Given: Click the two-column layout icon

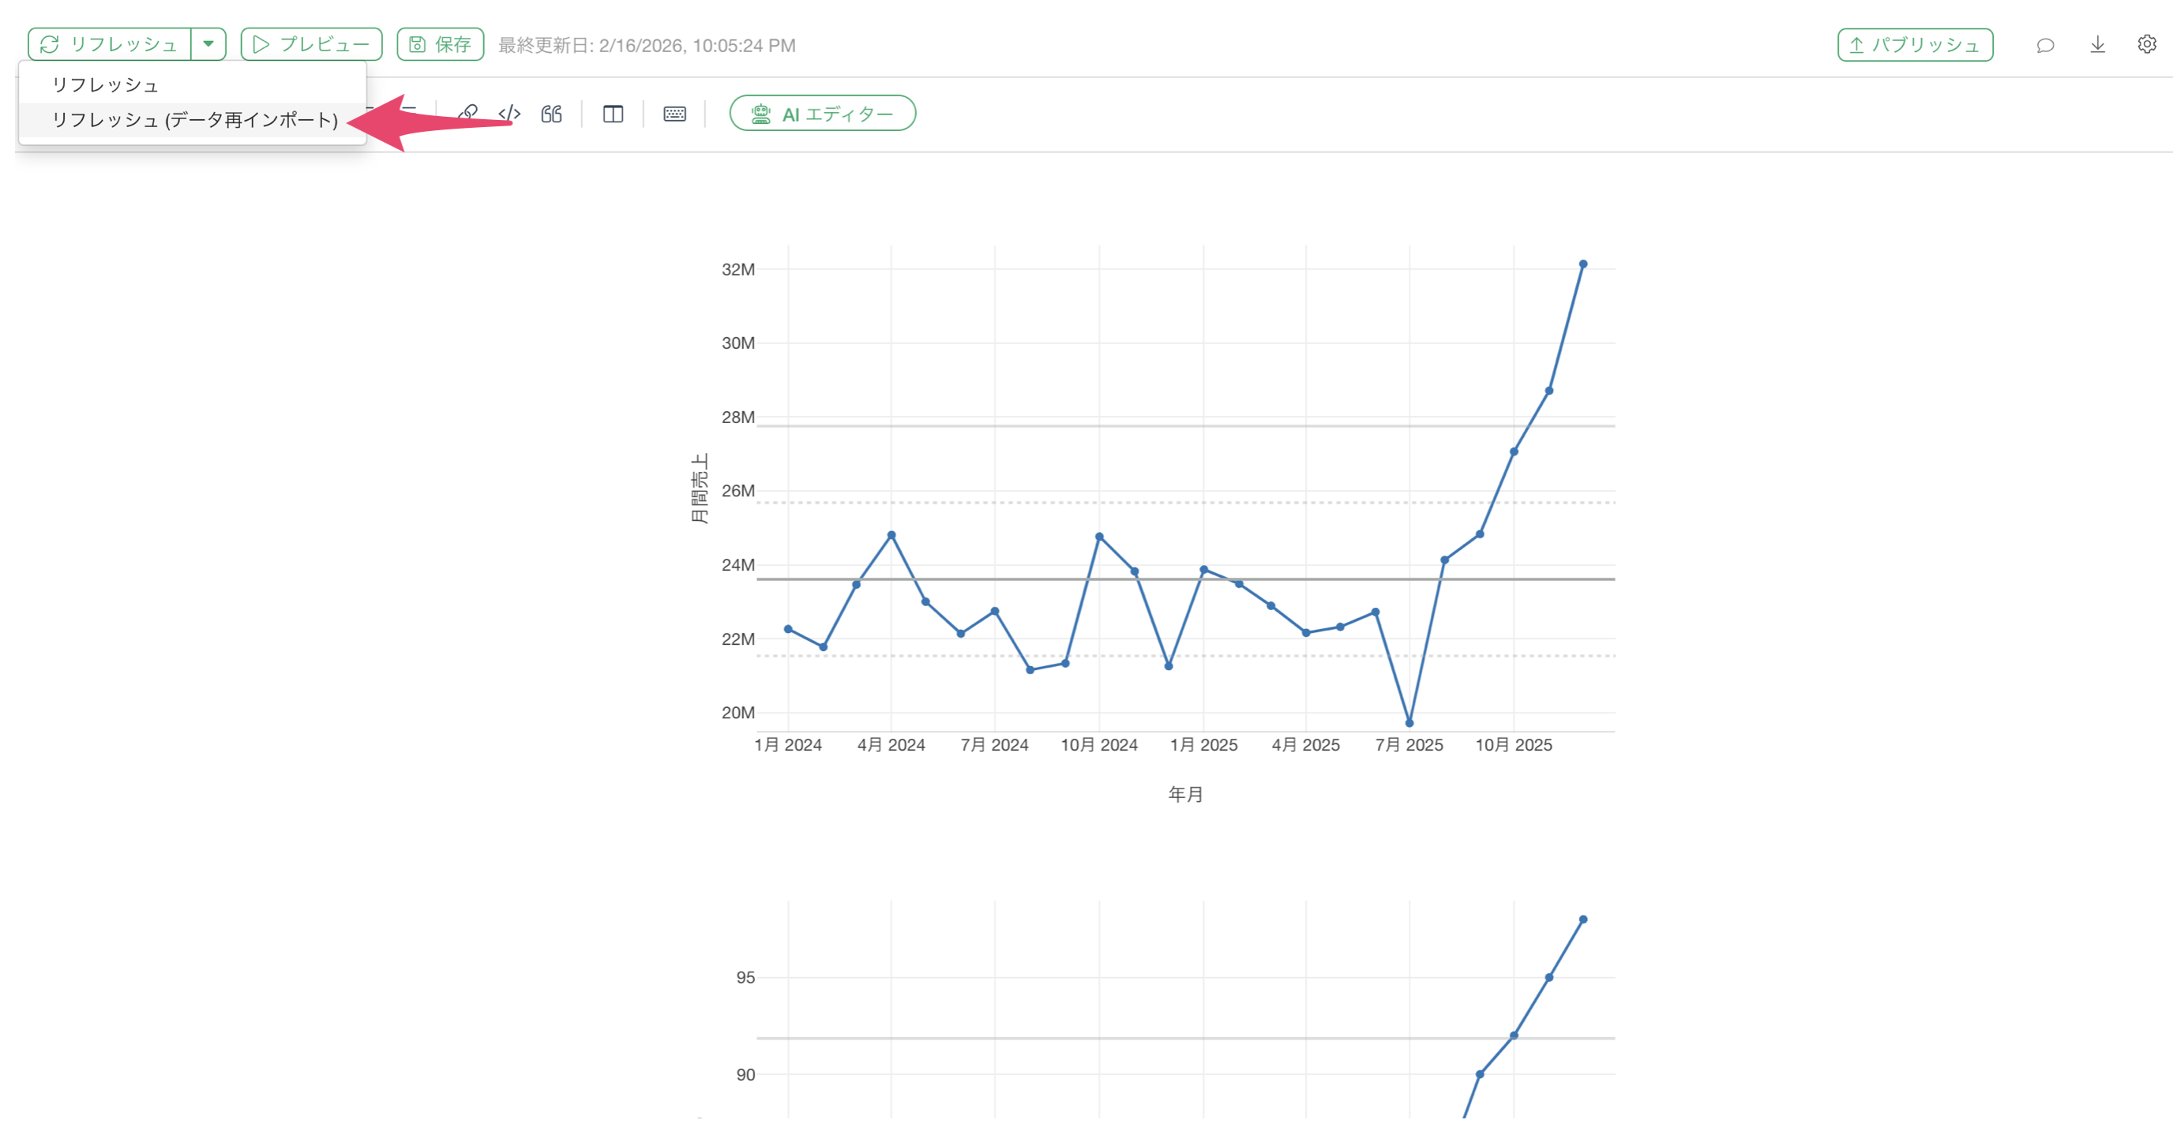Looking at the screenshot, I should [614, 114].
